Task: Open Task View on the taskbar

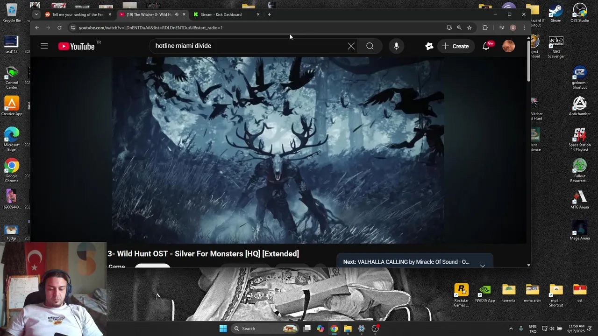Action: point(307,329)
